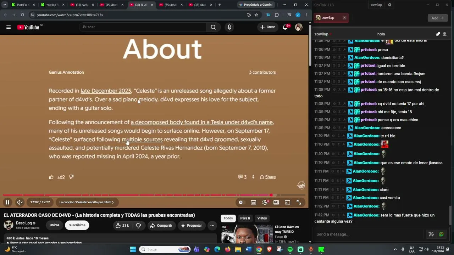Subscribe with the Suscribirse button
This screenshot has height=255, width=454.
pos(77,225)
